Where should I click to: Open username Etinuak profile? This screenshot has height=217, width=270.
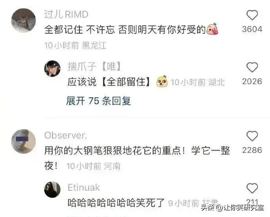pos(84,187)
